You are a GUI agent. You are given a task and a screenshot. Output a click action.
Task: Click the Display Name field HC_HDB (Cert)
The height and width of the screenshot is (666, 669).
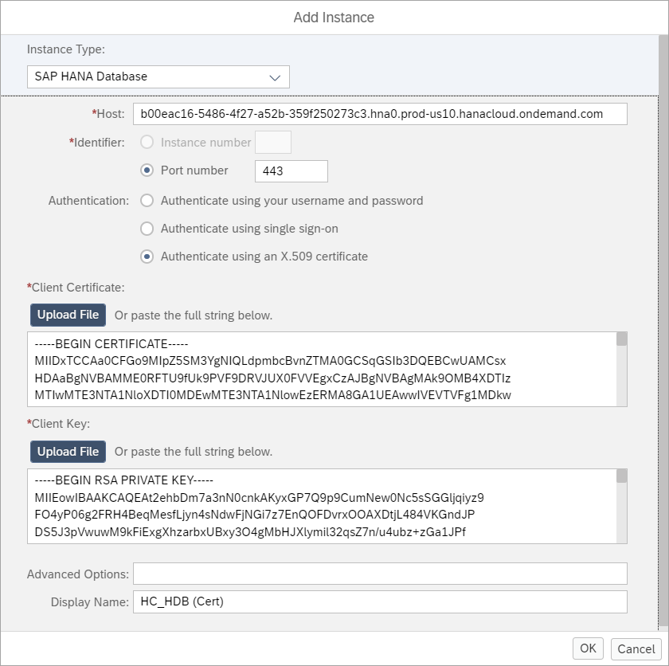tap(380, 601)
